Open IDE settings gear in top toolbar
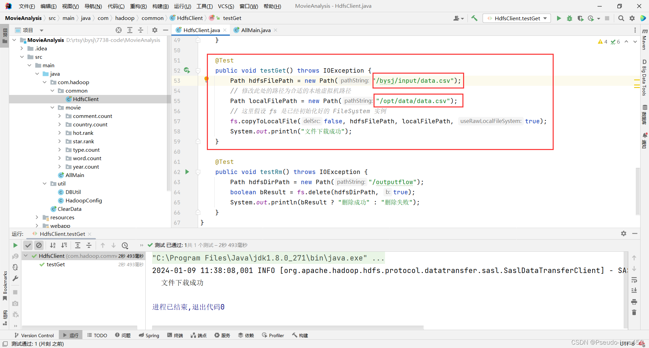Screen dimensions: 649x348 [632, 18]
